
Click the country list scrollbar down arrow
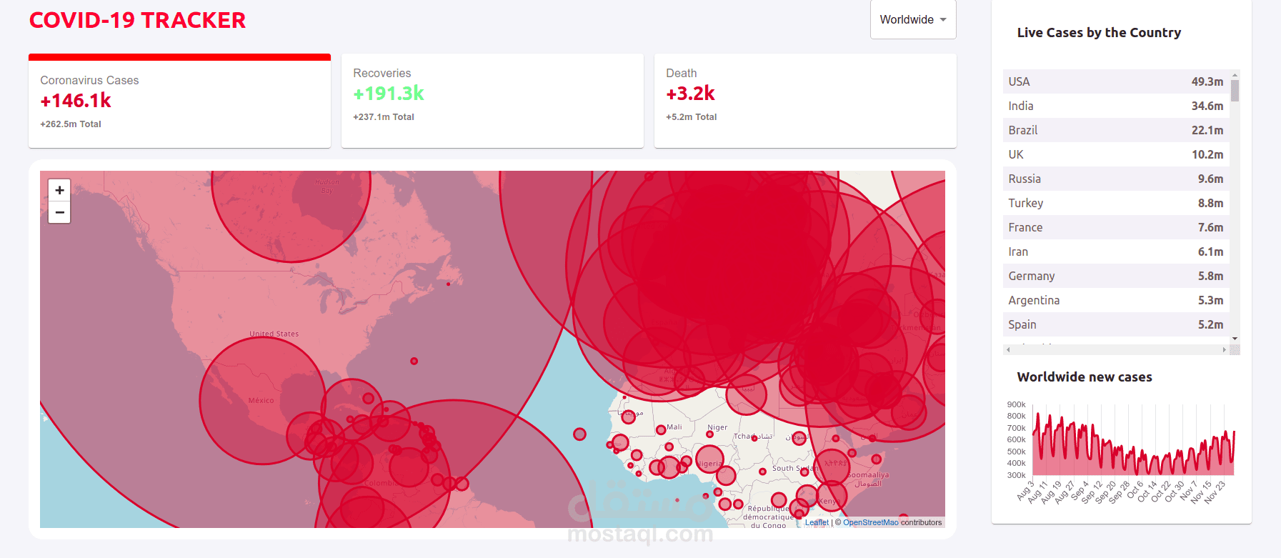(x=1235, y=339)
